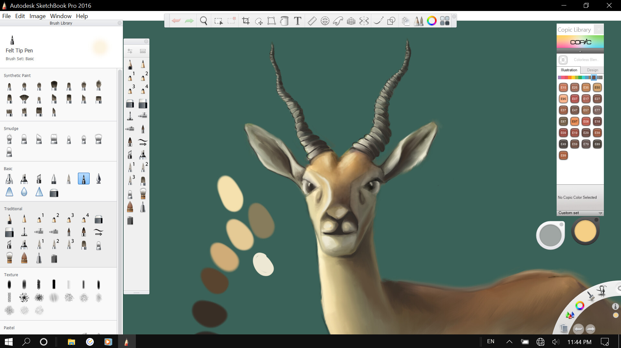The image size is (621, 348).
Task: Toggle the Ellipse guide tool
Action: (325, 21)
